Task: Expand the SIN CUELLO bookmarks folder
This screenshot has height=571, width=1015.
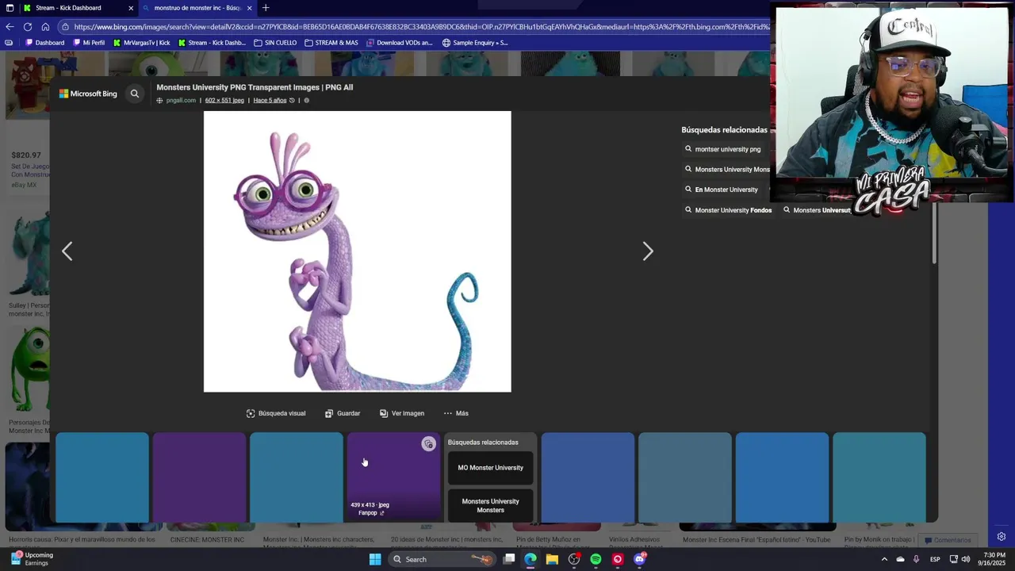Action: [275, 43]
